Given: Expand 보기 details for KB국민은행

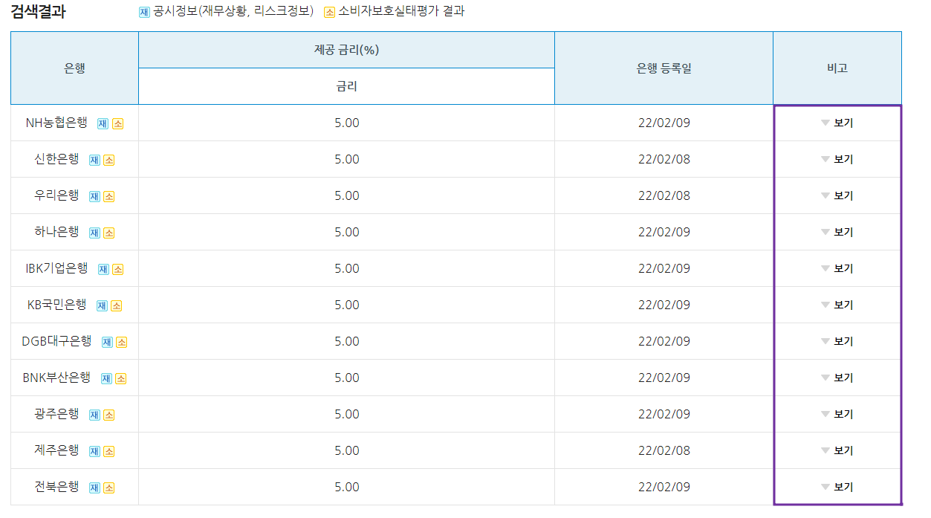Looking at the screenshot, I should (837, 305).
